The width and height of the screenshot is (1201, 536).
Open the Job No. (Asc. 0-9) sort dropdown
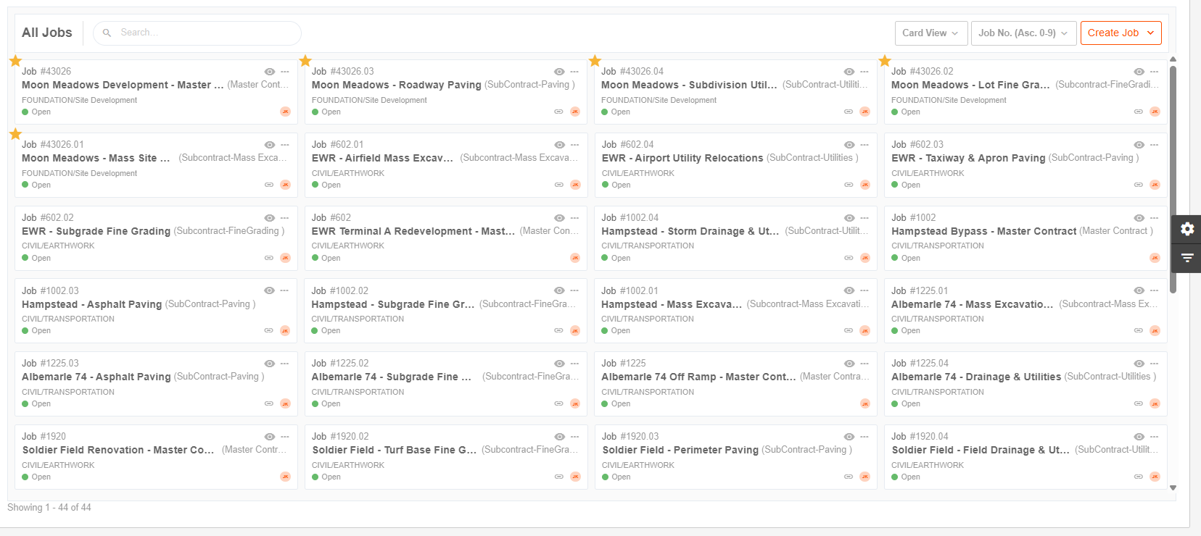coord(1023,33)
